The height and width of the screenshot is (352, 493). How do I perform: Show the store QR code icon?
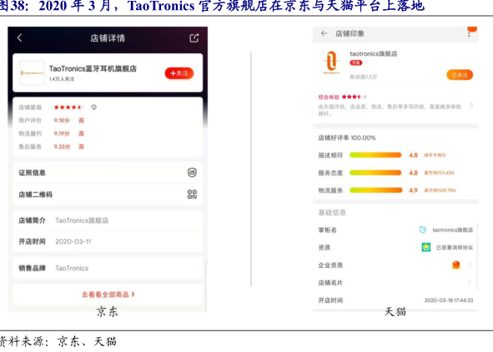coord(192,194)
